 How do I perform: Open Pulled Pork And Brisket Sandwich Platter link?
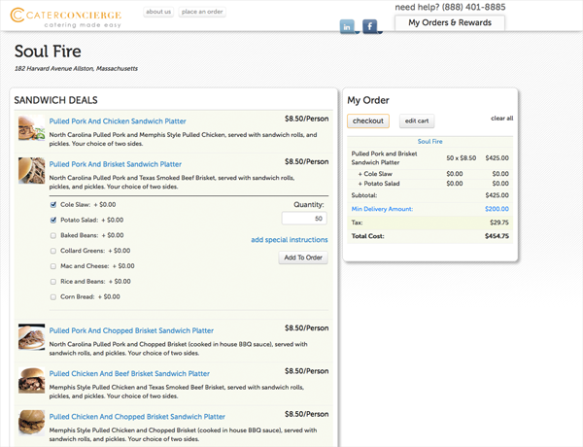[x=116, y=164]
